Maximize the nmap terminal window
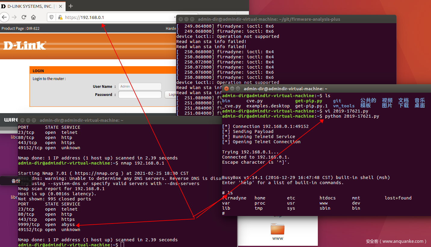431x247 pixels. [34, 120]
